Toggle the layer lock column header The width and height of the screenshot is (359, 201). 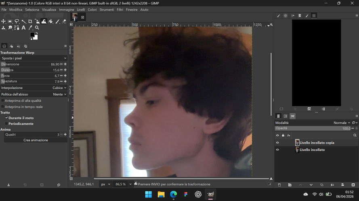[x=283, y=135]
